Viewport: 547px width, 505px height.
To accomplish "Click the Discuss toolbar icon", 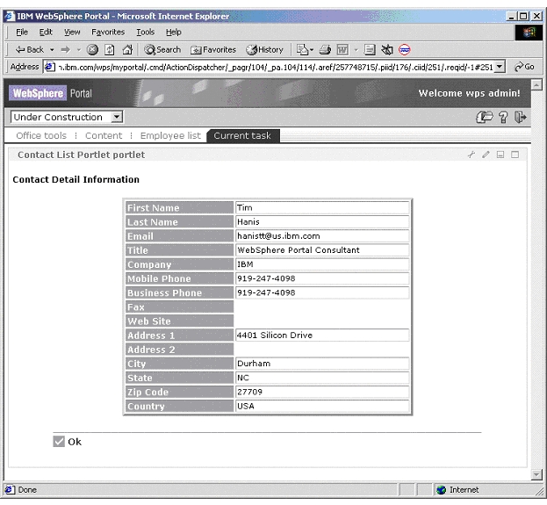I will (x=370, y=50).
